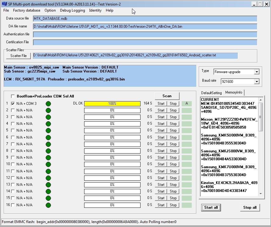Switch to the DefaultSetting tab
The height and width of the screenshot is (227, 271).
[x=211, y=93]
